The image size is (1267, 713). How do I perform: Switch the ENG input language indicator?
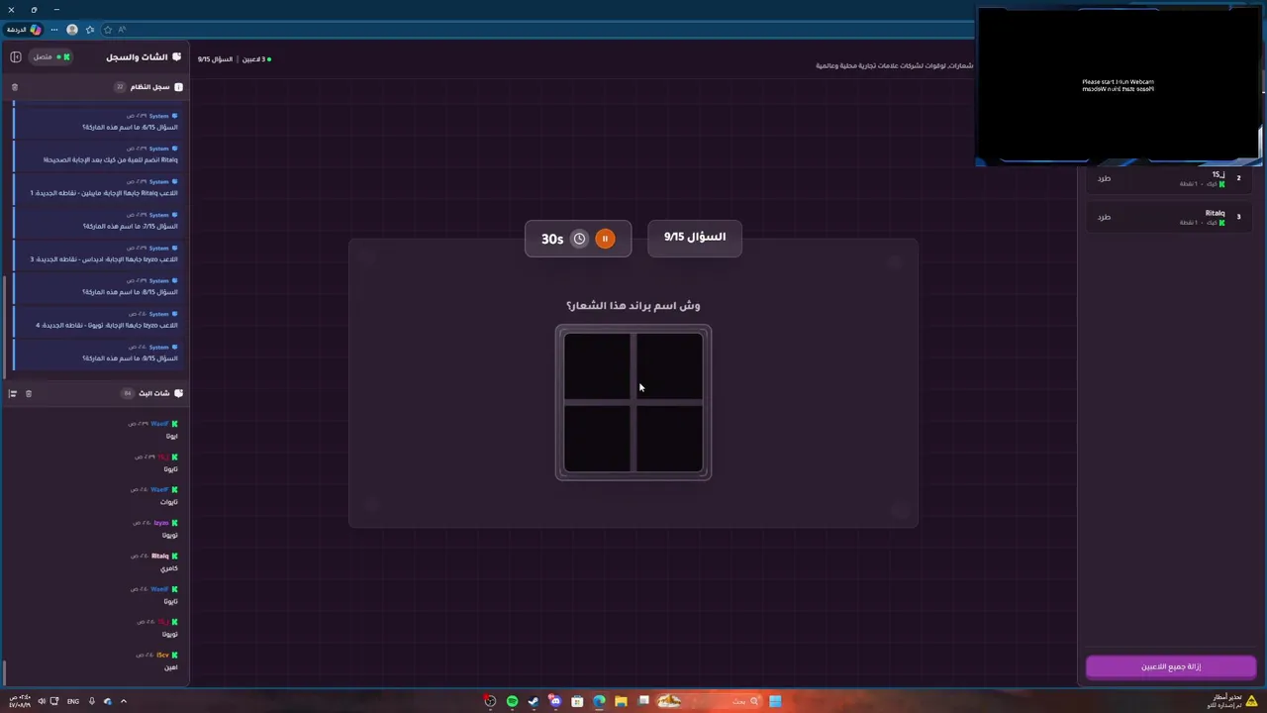(x=73, y=701)
